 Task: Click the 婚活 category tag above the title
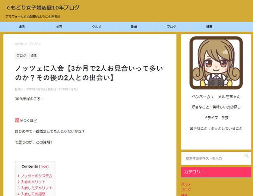click(x=34, y=56)
